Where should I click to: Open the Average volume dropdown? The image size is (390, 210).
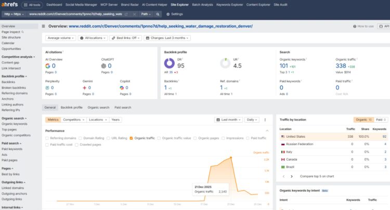pos(61,38)
